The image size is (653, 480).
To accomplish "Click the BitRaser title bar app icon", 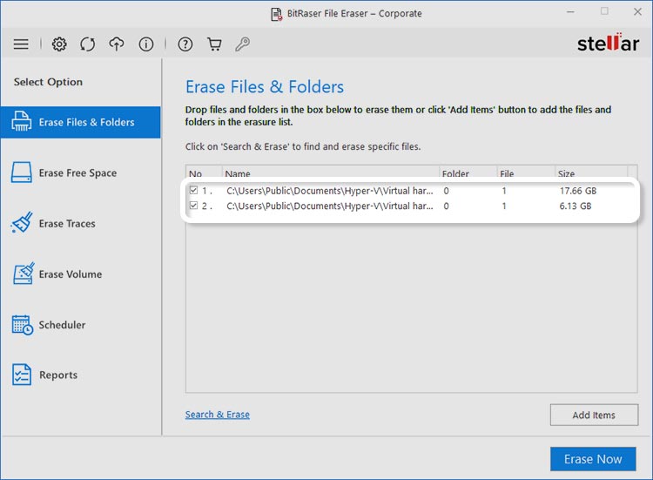I will (277, 14).
